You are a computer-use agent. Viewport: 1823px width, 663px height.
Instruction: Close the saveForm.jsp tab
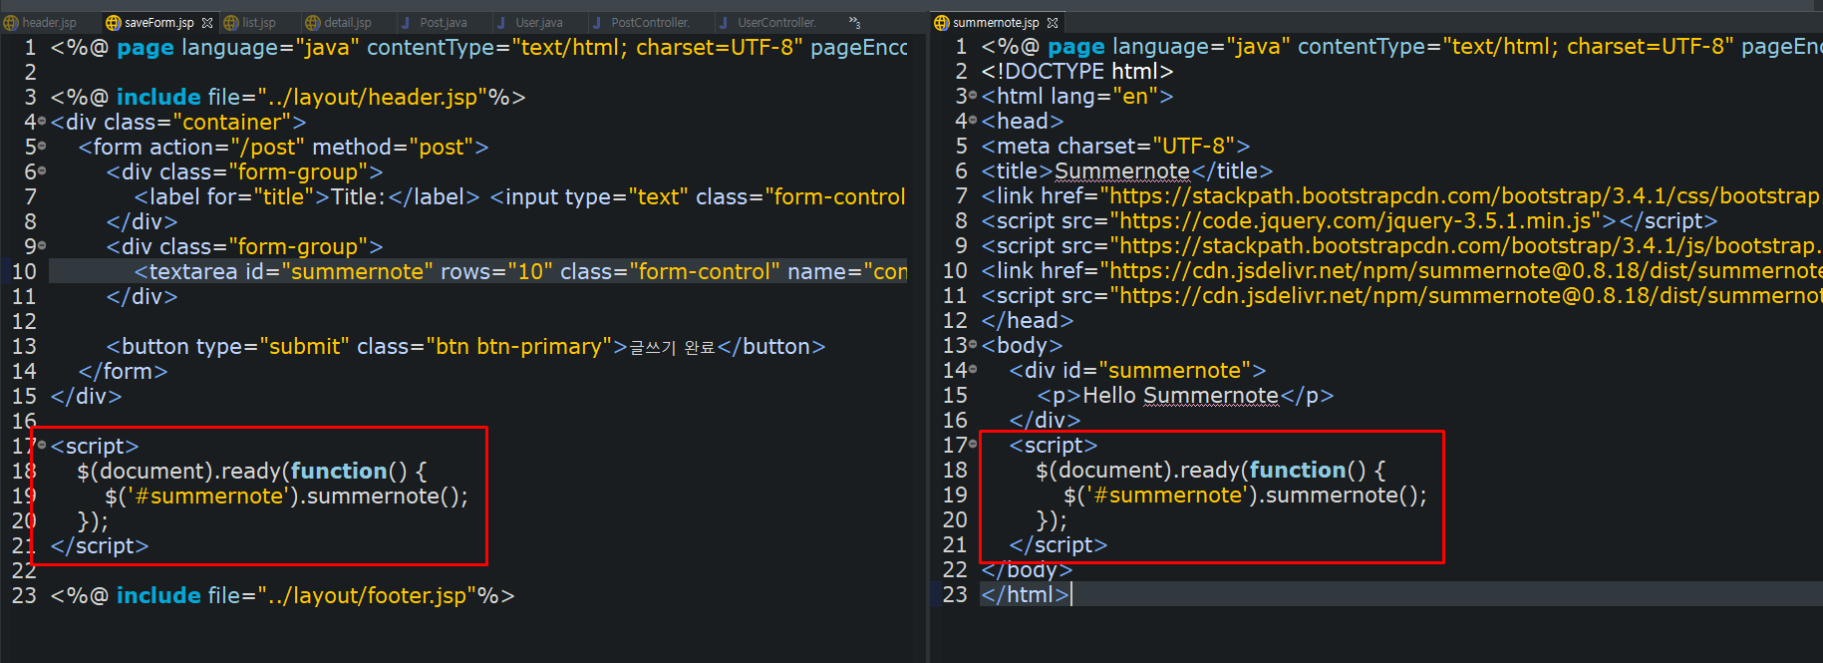(207, 22)
